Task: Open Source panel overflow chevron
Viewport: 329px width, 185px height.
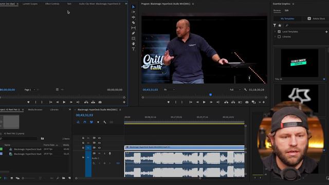Action: (126, 4)
